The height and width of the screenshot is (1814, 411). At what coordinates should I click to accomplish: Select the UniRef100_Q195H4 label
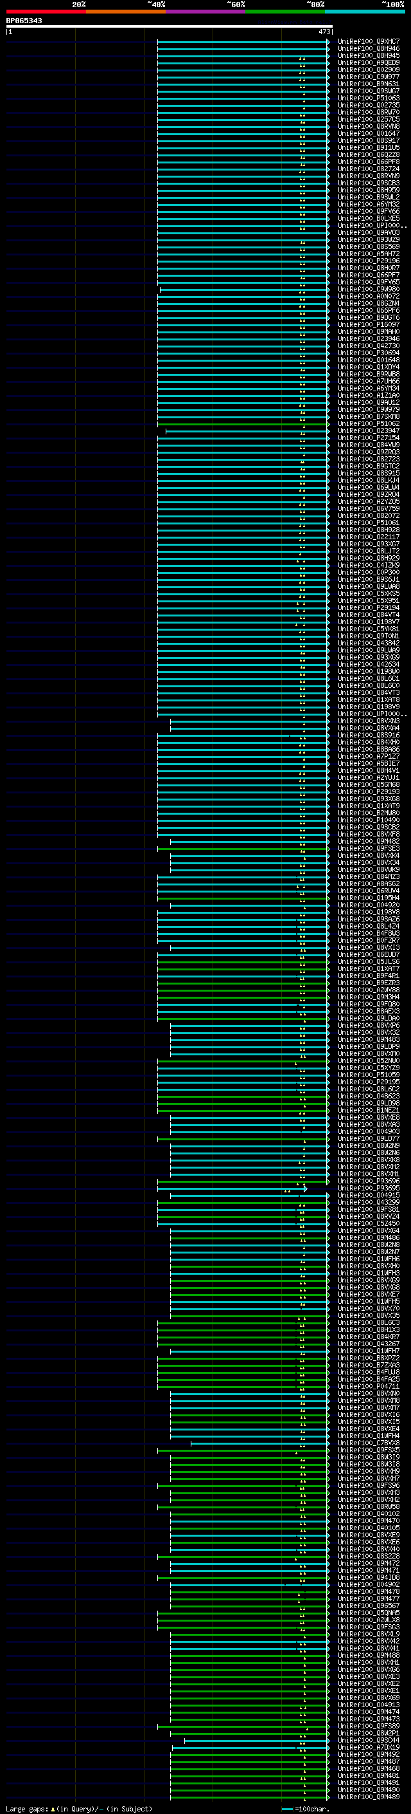369,898
